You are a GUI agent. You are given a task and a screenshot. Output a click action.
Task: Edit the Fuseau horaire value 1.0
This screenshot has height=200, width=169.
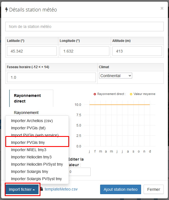pyautogui.click(x=51, y=77)
